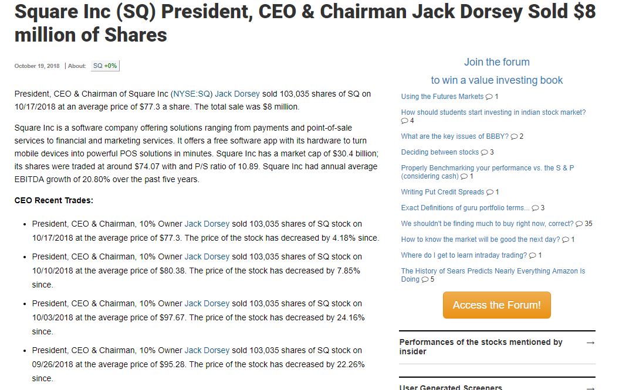Open the SQ +0% ticker tag
619x390 pixels.
(x=105, y=66)
